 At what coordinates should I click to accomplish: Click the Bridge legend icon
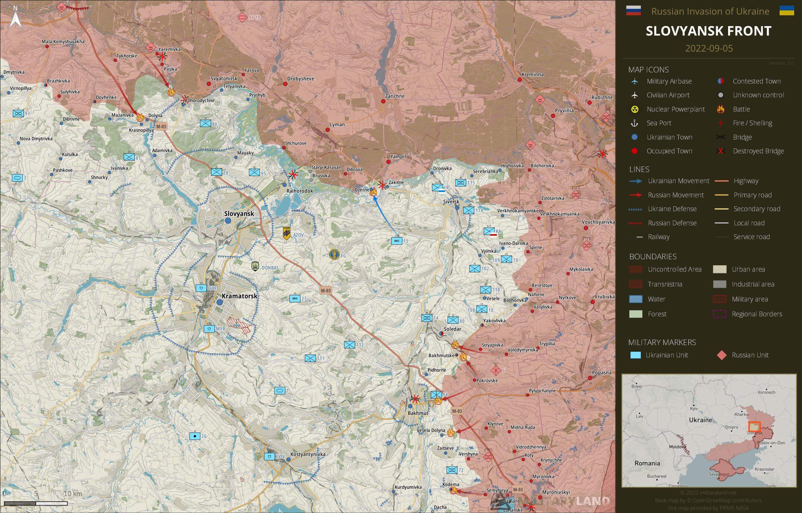(721, 137)
